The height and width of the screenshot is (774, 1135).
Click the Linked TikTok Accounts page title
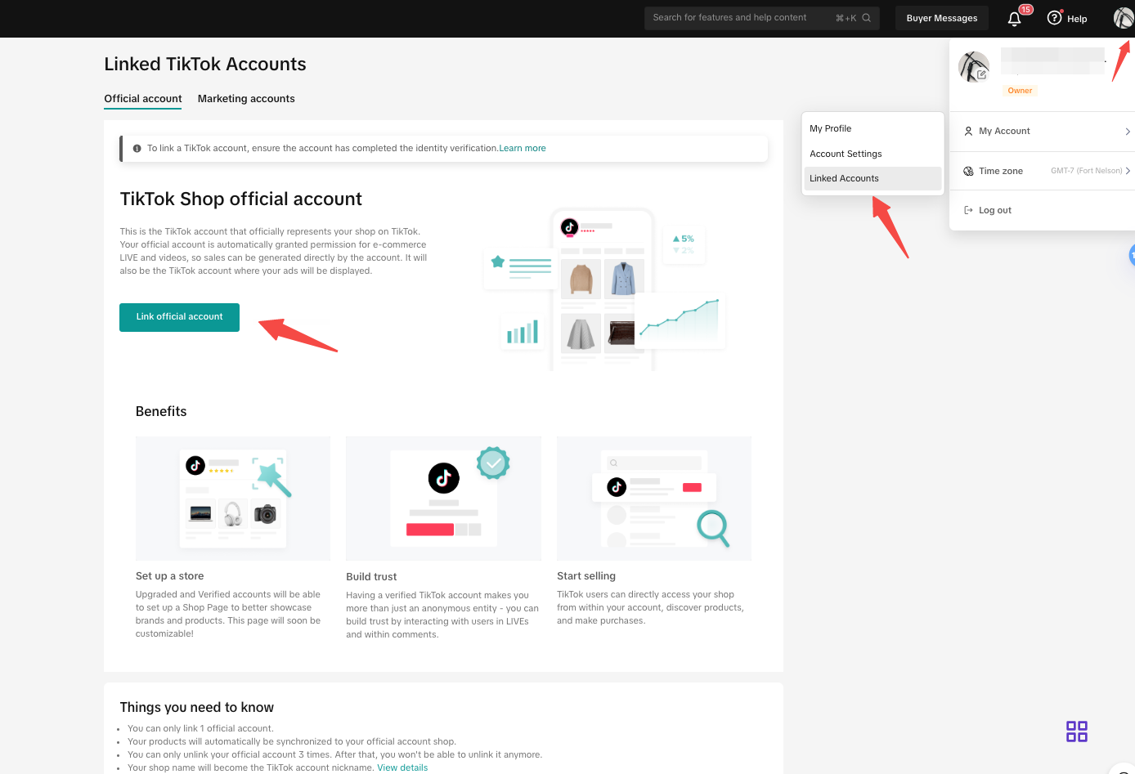click(205, 65)
